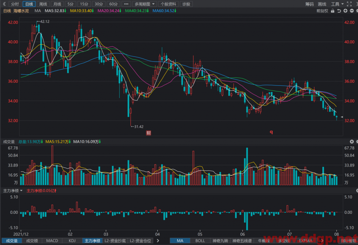Image resolution: width=358 pixels, height=245 pixels.
Task: Switch to the 周线 weekly tab
Action: click(43, 4)
